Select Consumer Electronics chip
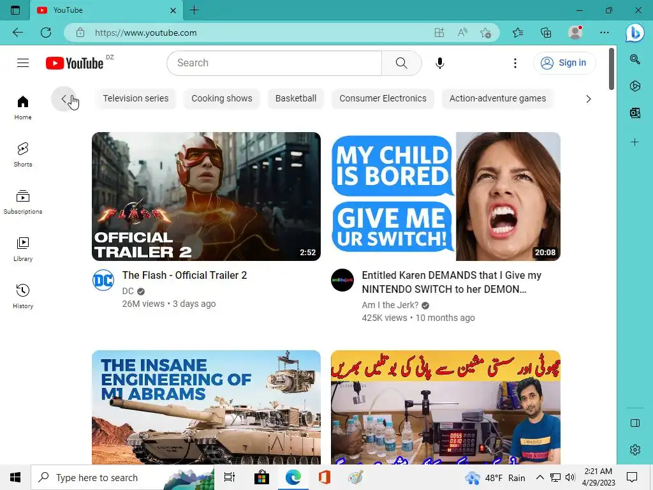Viewport: 653px width, 490px height. 383,98
